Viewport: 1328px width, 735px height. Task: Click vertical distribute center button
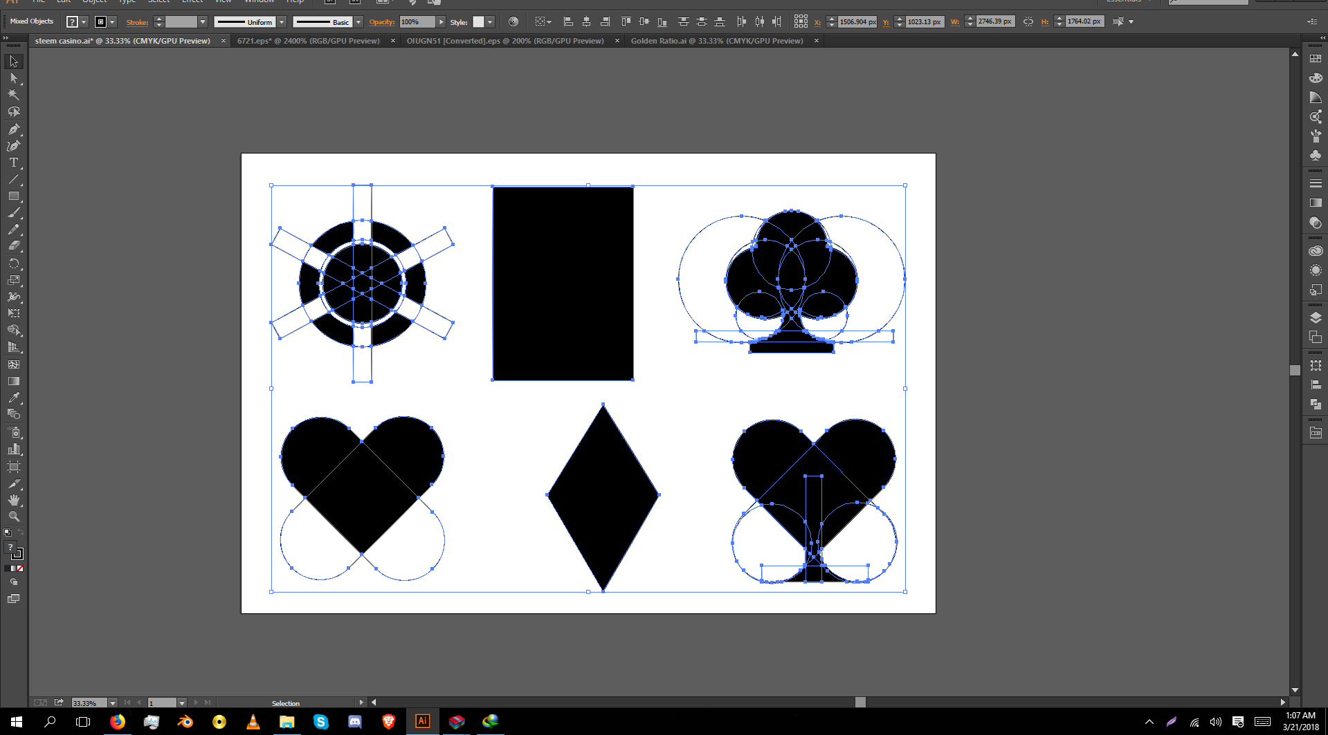(701, 21)
